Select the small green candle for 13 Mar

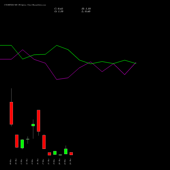click(33, 125)
